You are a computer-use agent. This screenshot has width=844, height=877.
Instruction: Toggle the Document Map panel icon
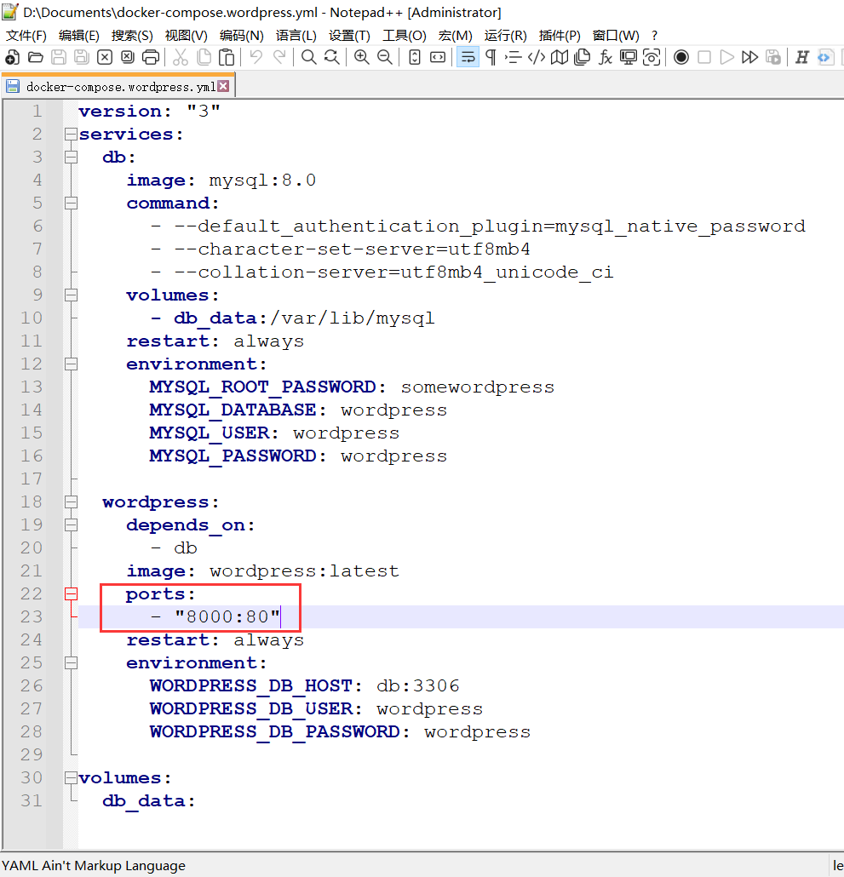(560, 57)
